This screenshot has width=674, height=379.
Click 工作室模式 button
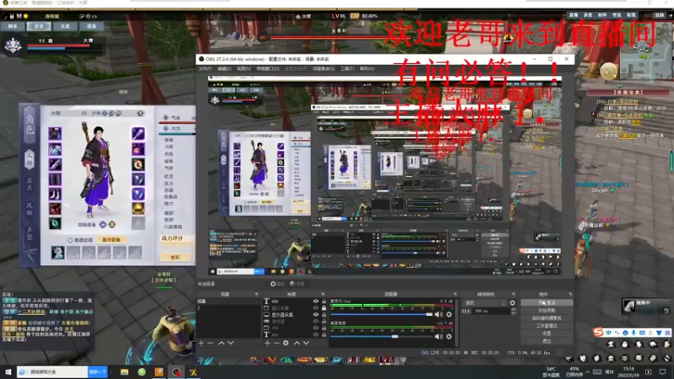(547, 326)
